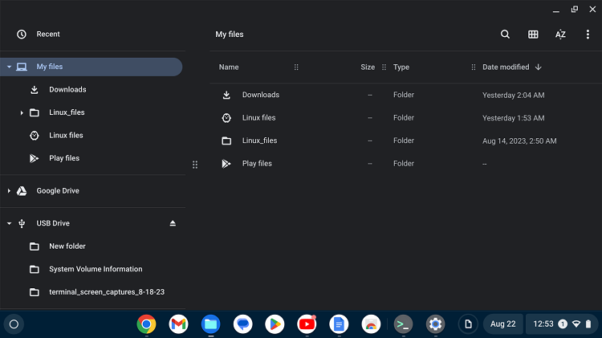Expand the Linux_files folder in sidebar
The height and width of the screenshot is (338, 602).
(22, 112)
